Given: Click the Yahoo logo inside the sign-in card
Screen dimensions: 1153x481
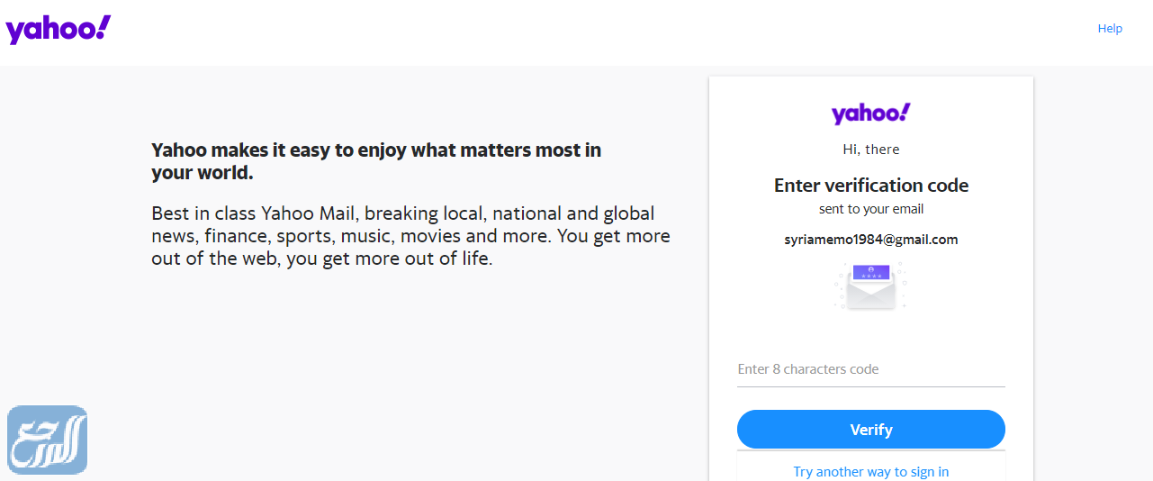Looking at the screenshot, I should click(x=870, y=113).
